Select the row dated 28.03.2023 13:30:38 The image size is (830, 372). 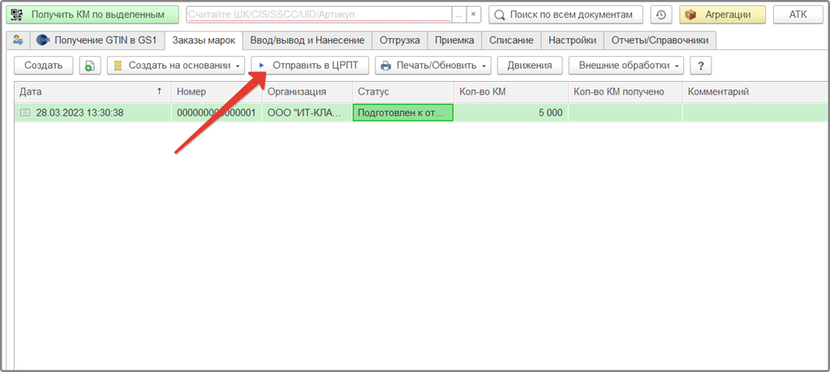422,113
